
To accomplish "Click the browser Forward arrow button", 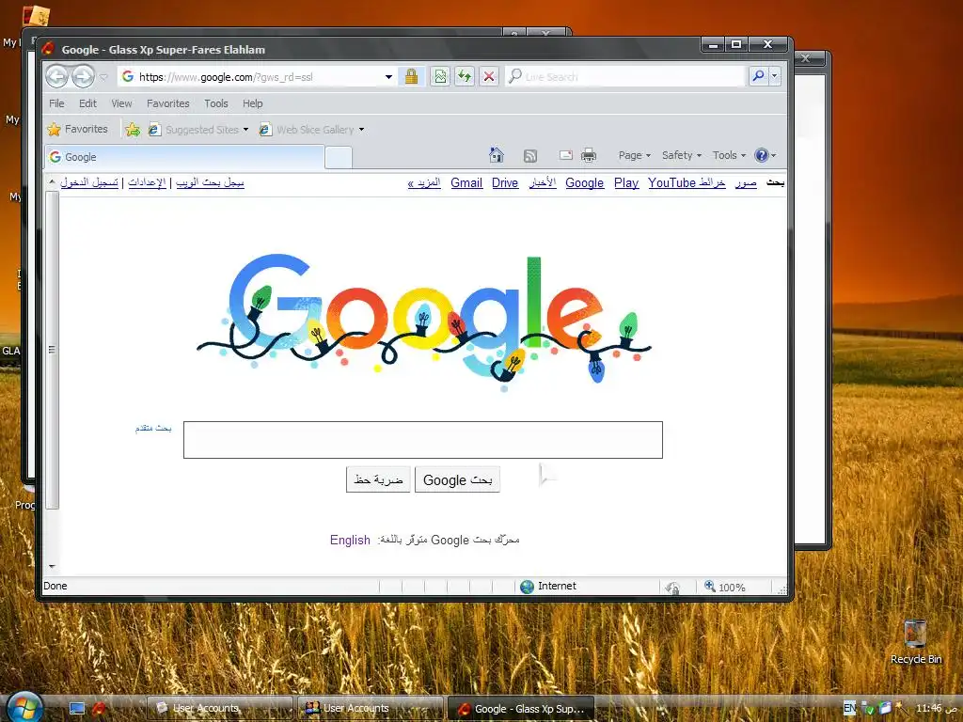I will click(83, 76).
